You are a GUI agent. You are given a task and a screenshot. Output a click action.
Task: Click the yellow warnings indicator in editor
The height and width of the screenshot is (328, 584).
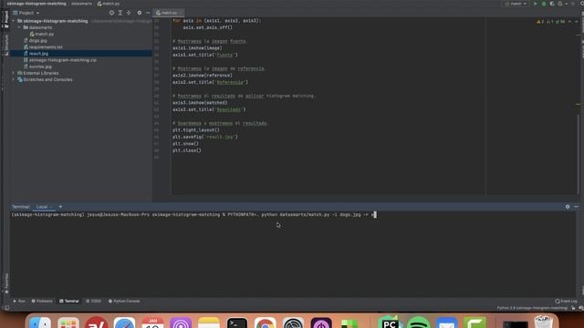point(540,22)
